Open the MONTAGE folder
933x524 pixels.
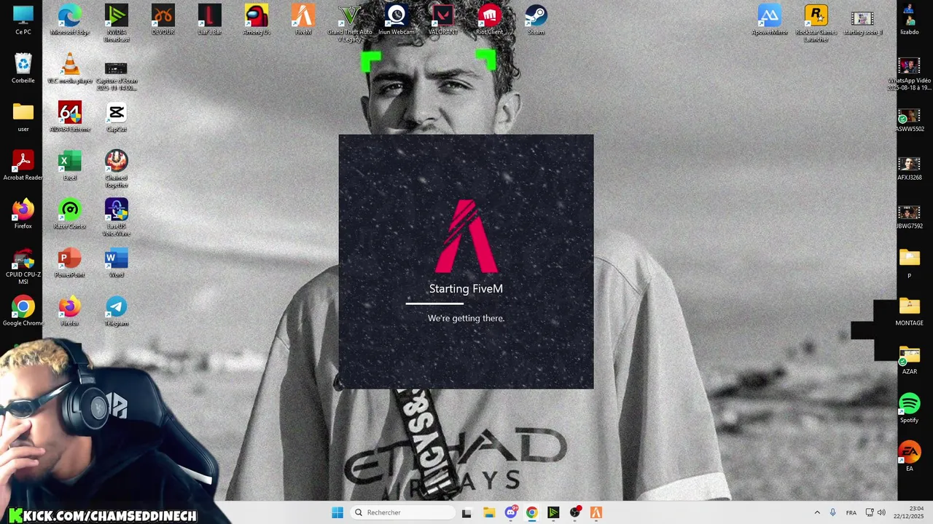pyautogui.click(x=910, y=311)
